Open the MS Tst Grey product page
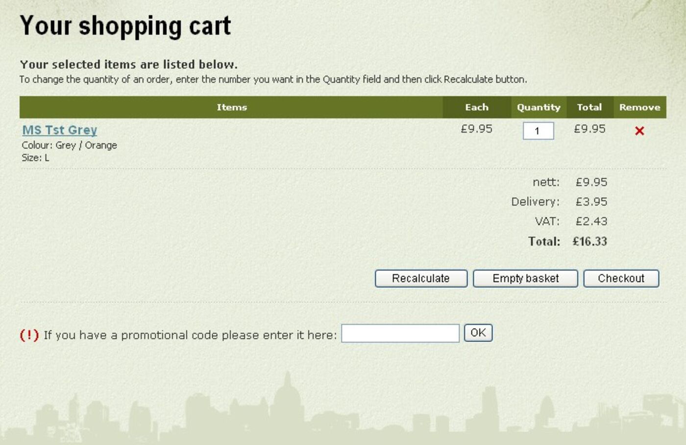 [x=59, y=130]
